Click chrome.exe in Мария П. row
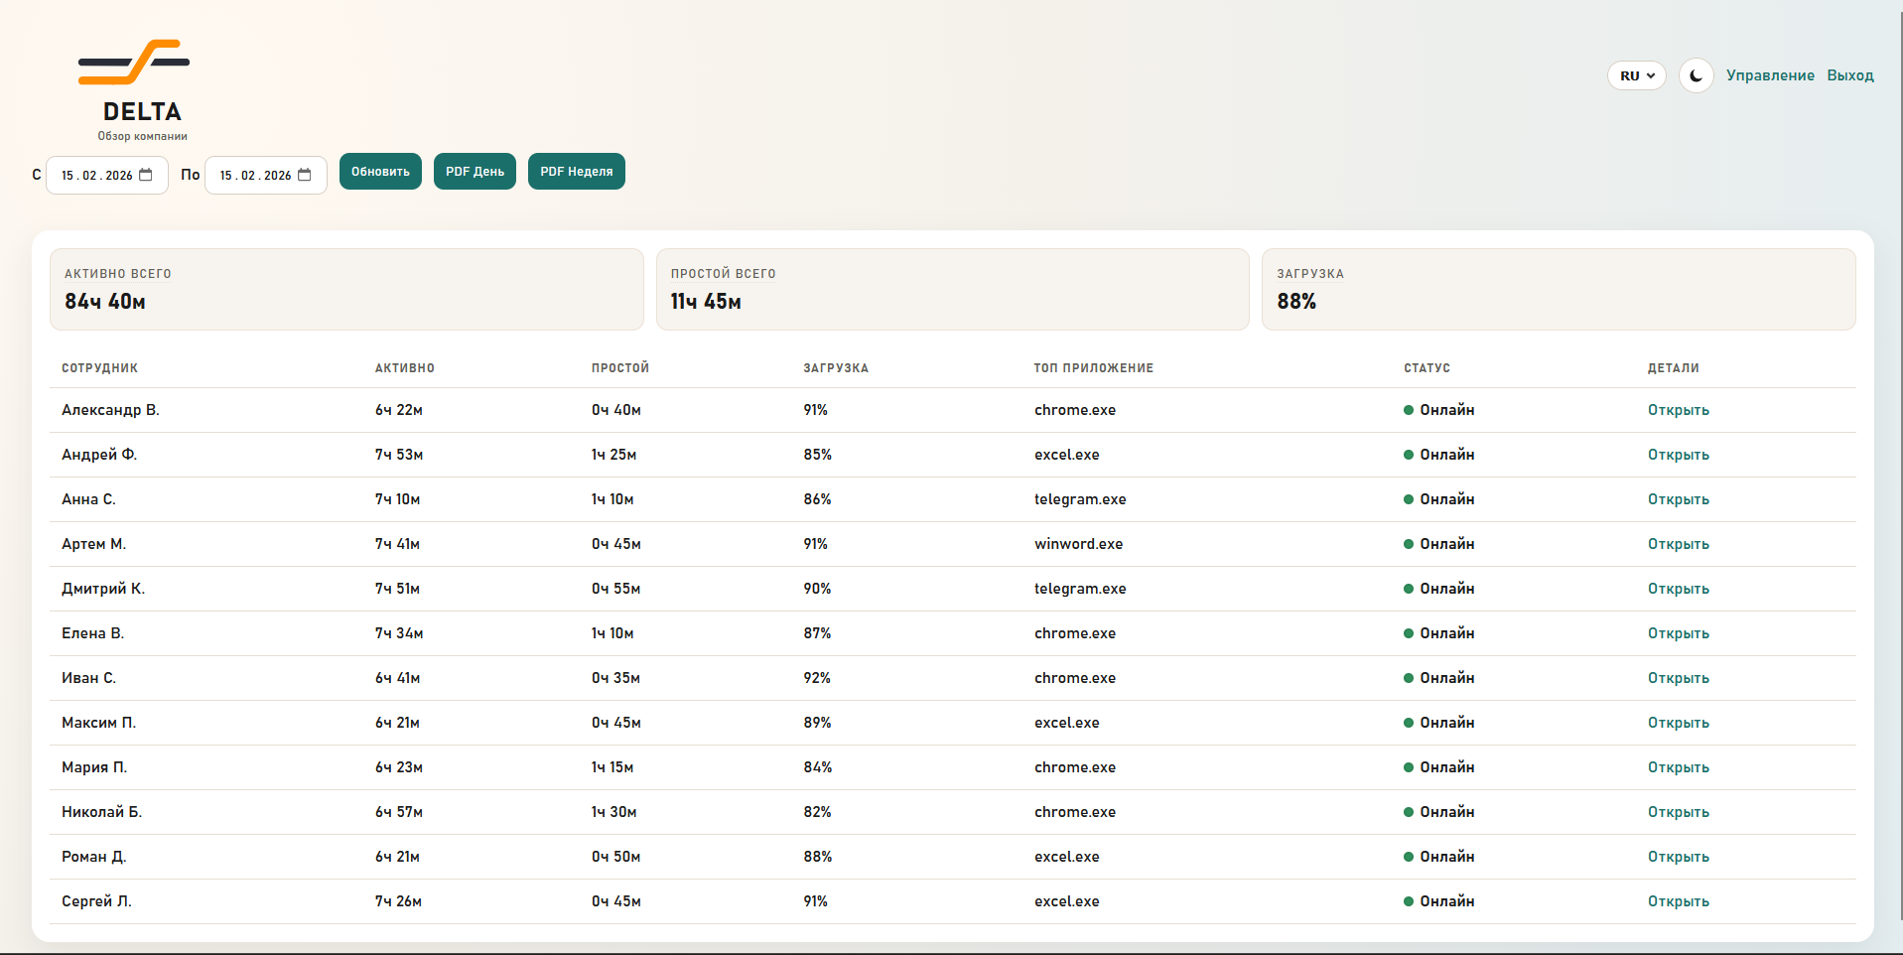Image resolution: width=1903 pixels, height=955 pixels. (1075, 767)
